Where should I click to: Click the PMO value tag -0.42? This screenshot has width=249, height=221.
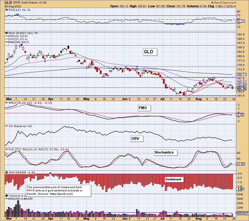click(x=240, y=115)
